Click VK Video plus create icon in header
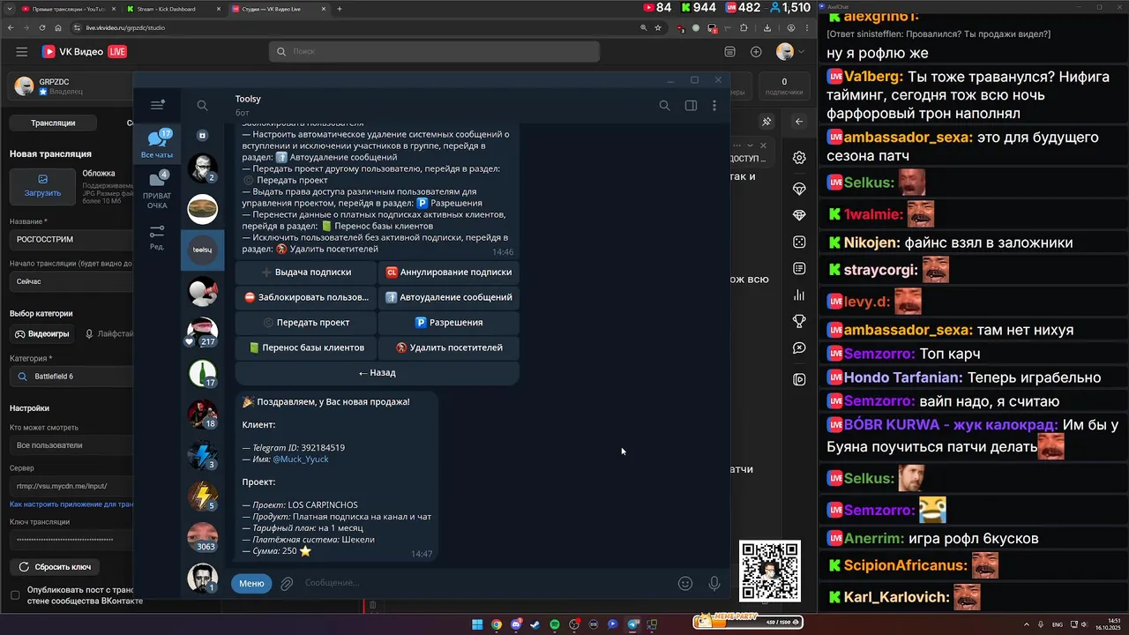Viewport: 1129px width, 635px height. tap(756, 52)
